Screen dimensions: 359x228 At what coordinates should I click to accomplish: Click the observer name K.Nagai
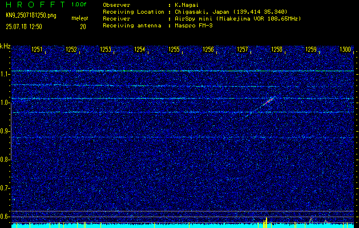pyautogui.click(x=185, y=5)
